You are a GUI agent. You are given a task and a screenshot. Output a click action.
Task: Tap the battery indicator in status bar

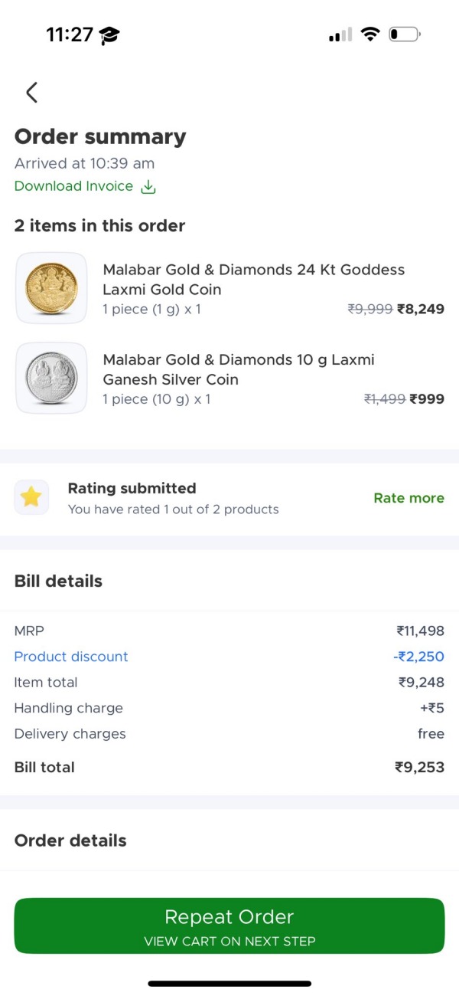point(404,34)
